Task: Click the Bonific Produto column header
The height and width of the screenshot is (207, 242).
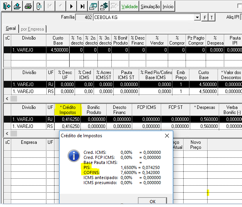Action: point(94,110)
